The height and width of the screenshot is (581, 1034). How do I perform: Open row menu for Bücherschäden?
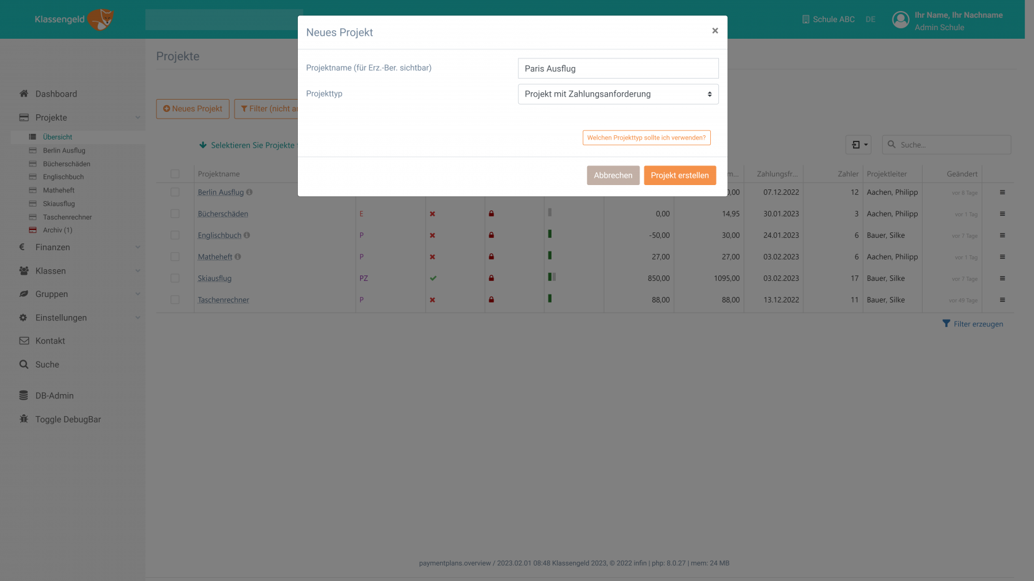(1002, 214)
